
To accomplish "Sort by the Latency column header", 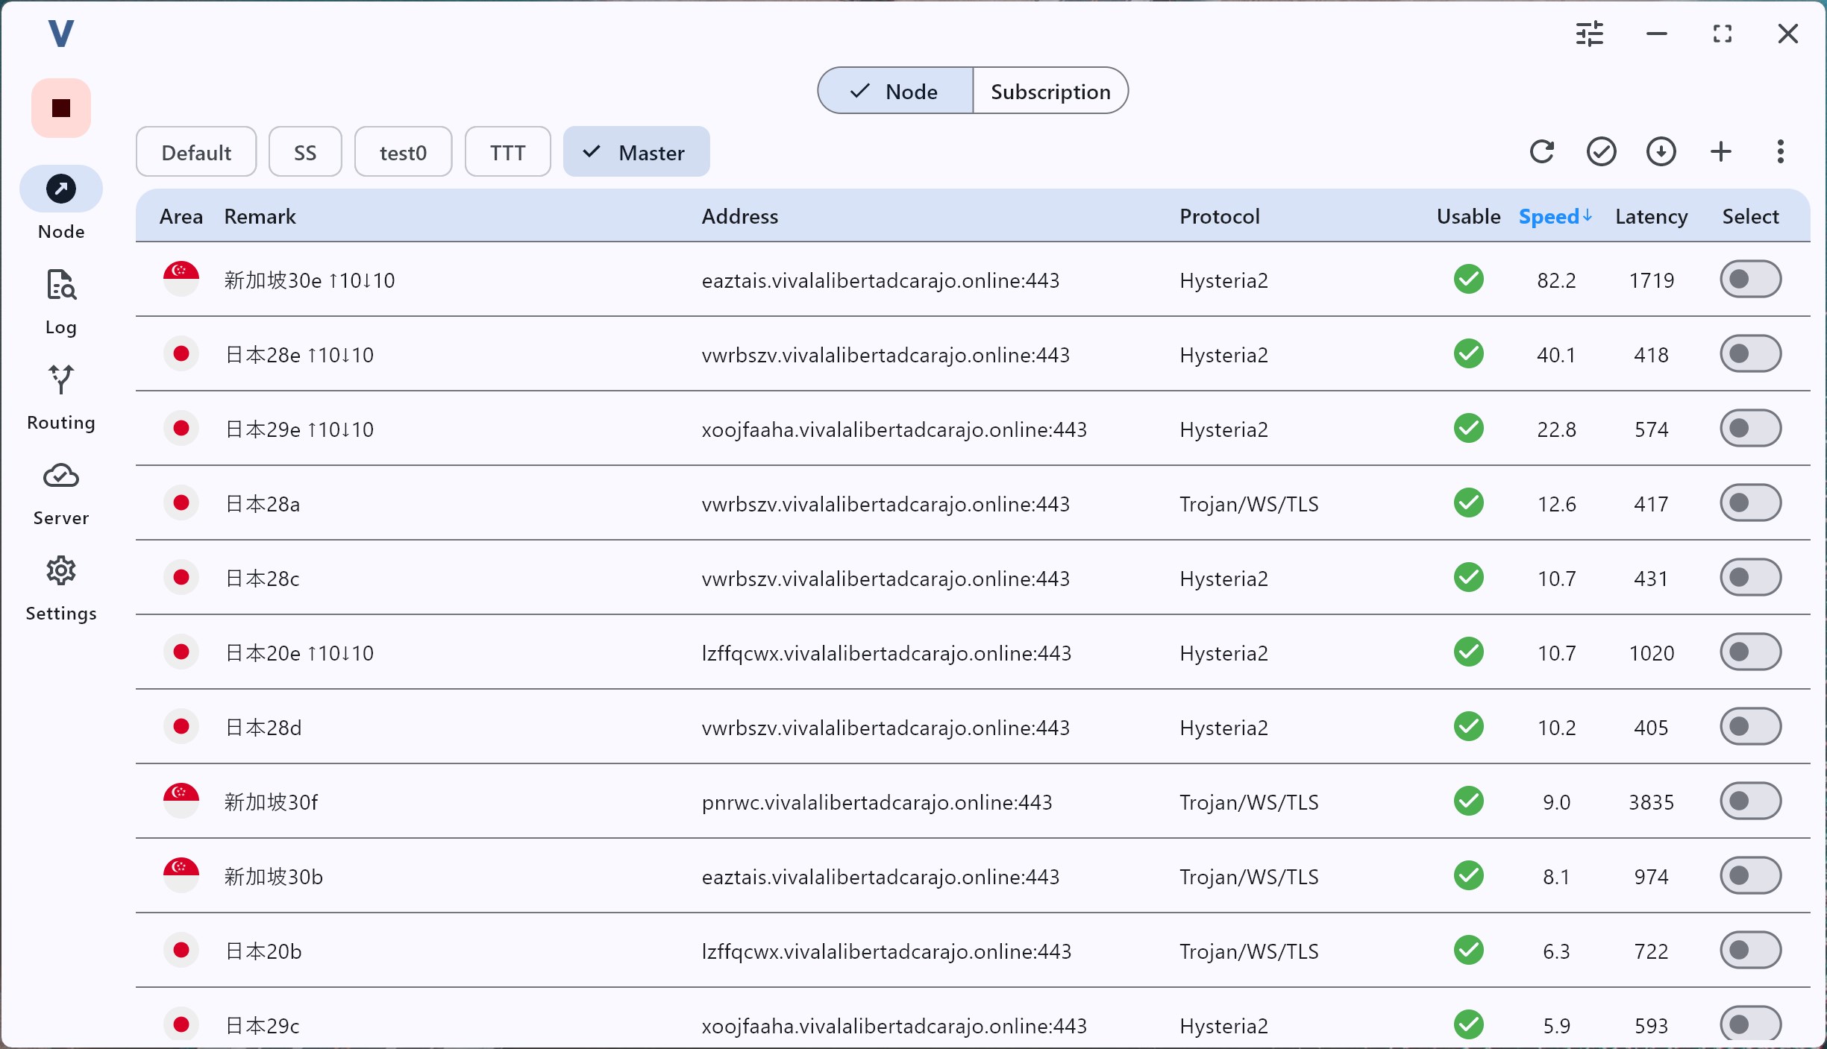I will [1652, 216].
